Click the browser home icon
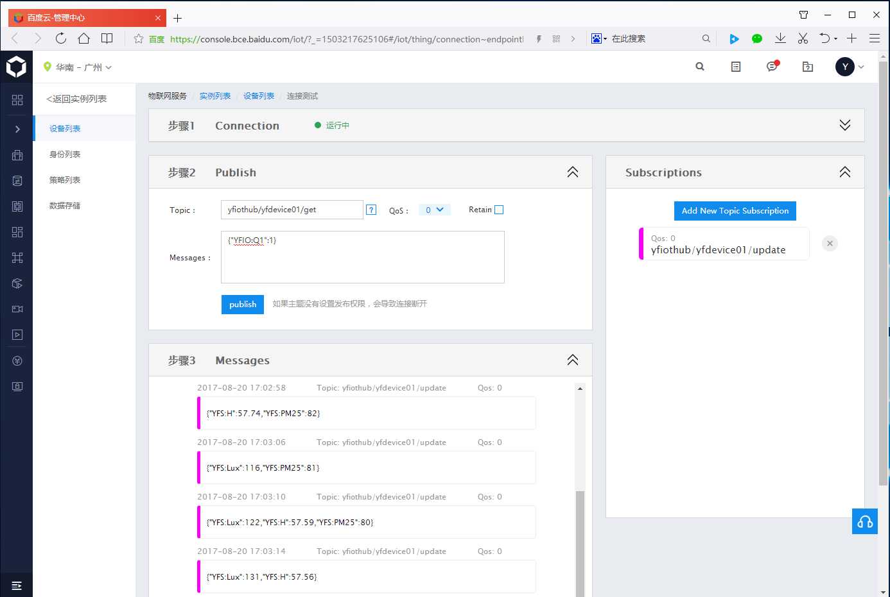Screen dimensions: 890x597 83,38
